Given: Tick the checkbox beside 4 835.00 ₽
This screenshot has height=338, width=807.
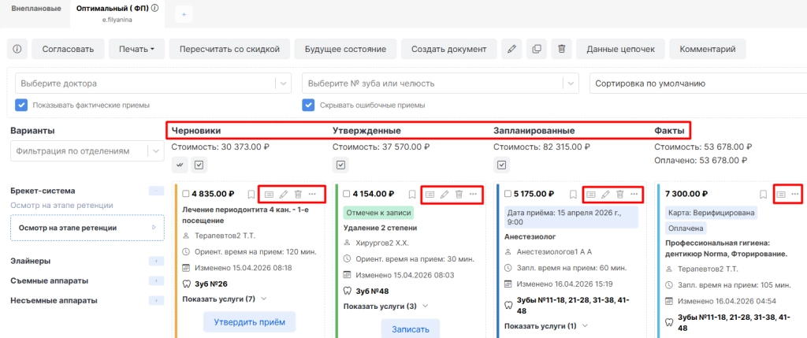Looking at the screenshot, I should tap(186, 194).
